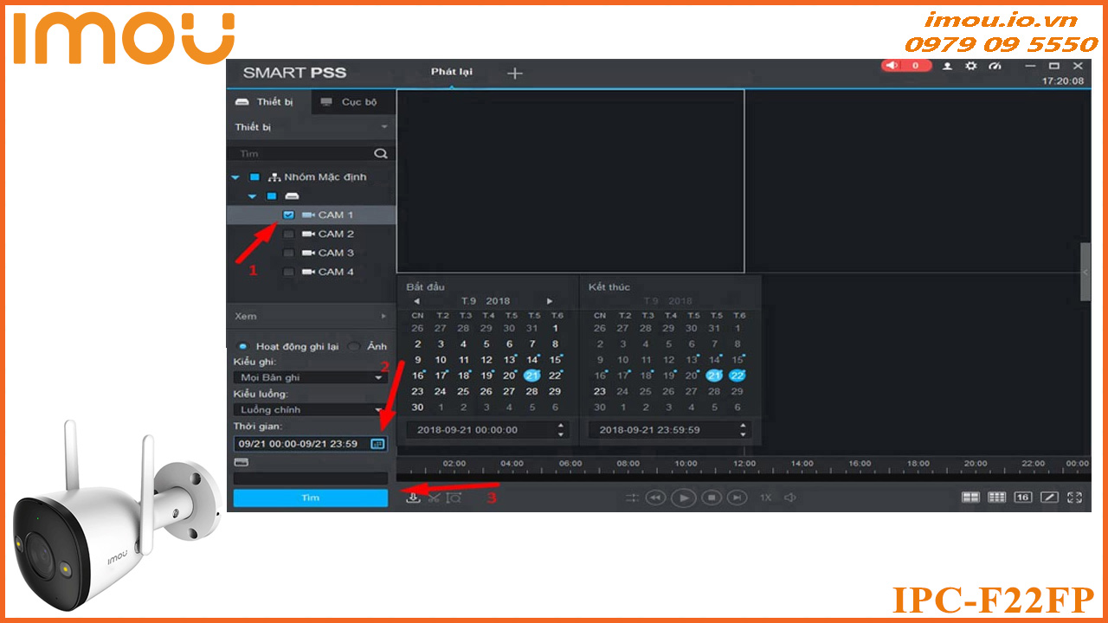
Task: Toggle fullscreen view icon
Action: (x=1075, y=498)
